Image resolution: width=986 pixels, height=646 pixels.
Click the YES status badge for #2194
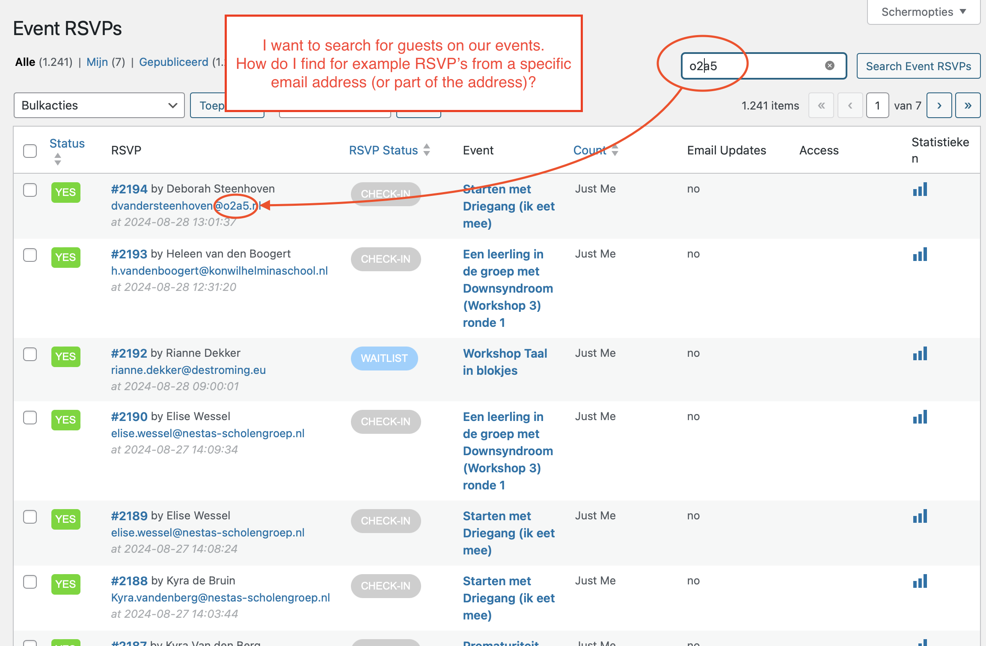(x=65, y=192)
